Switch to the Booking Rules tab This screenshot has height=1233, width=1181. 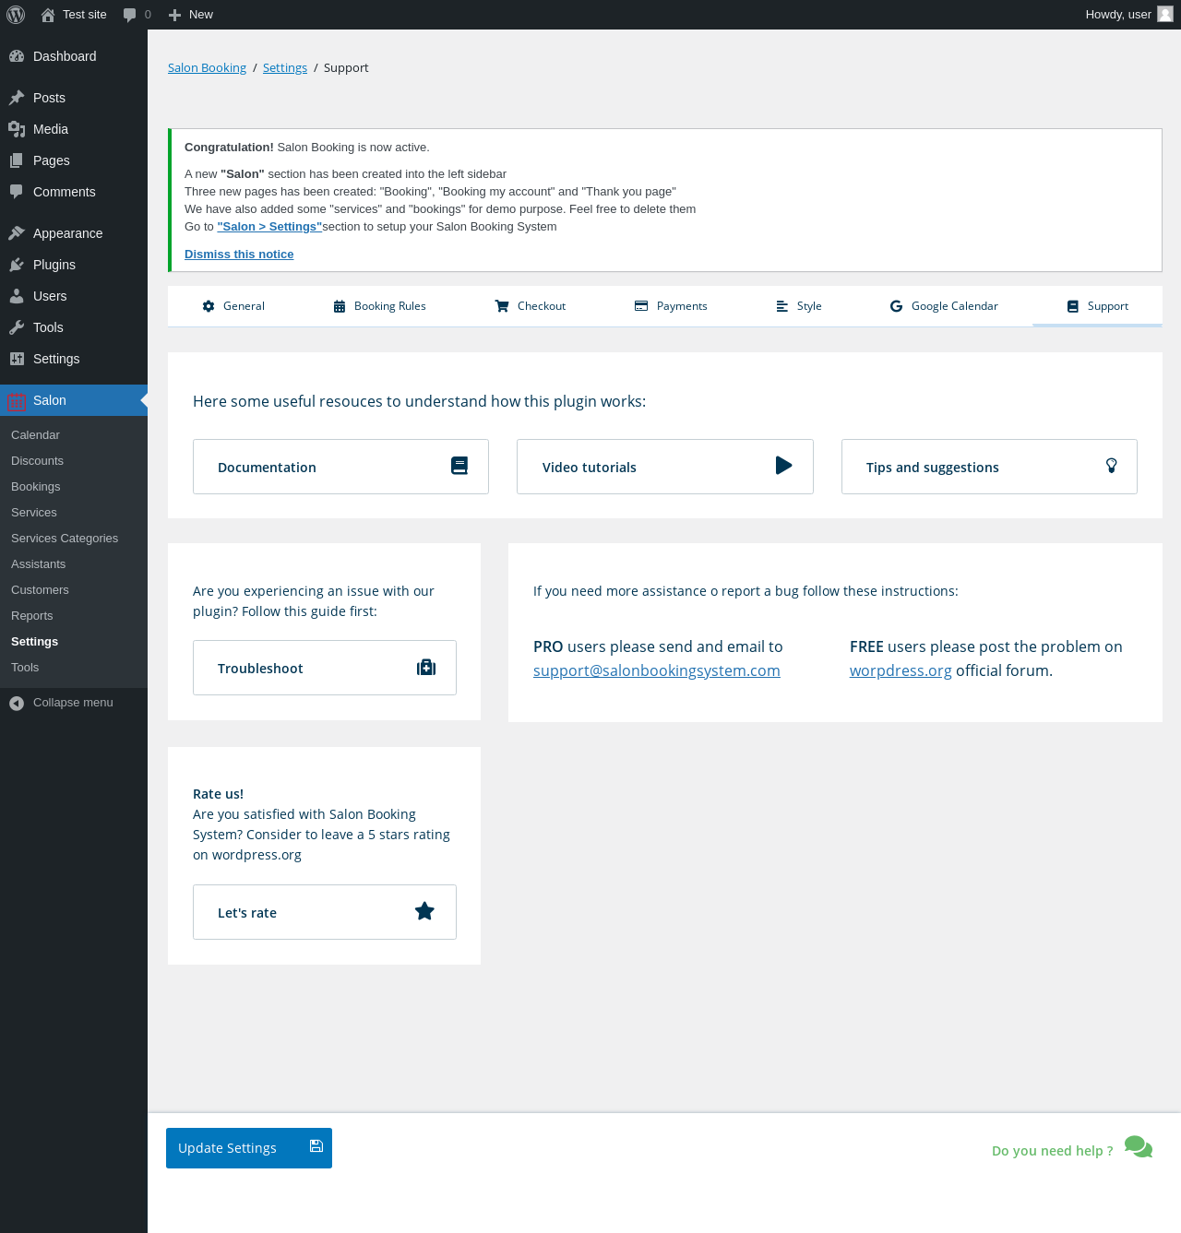379,306
